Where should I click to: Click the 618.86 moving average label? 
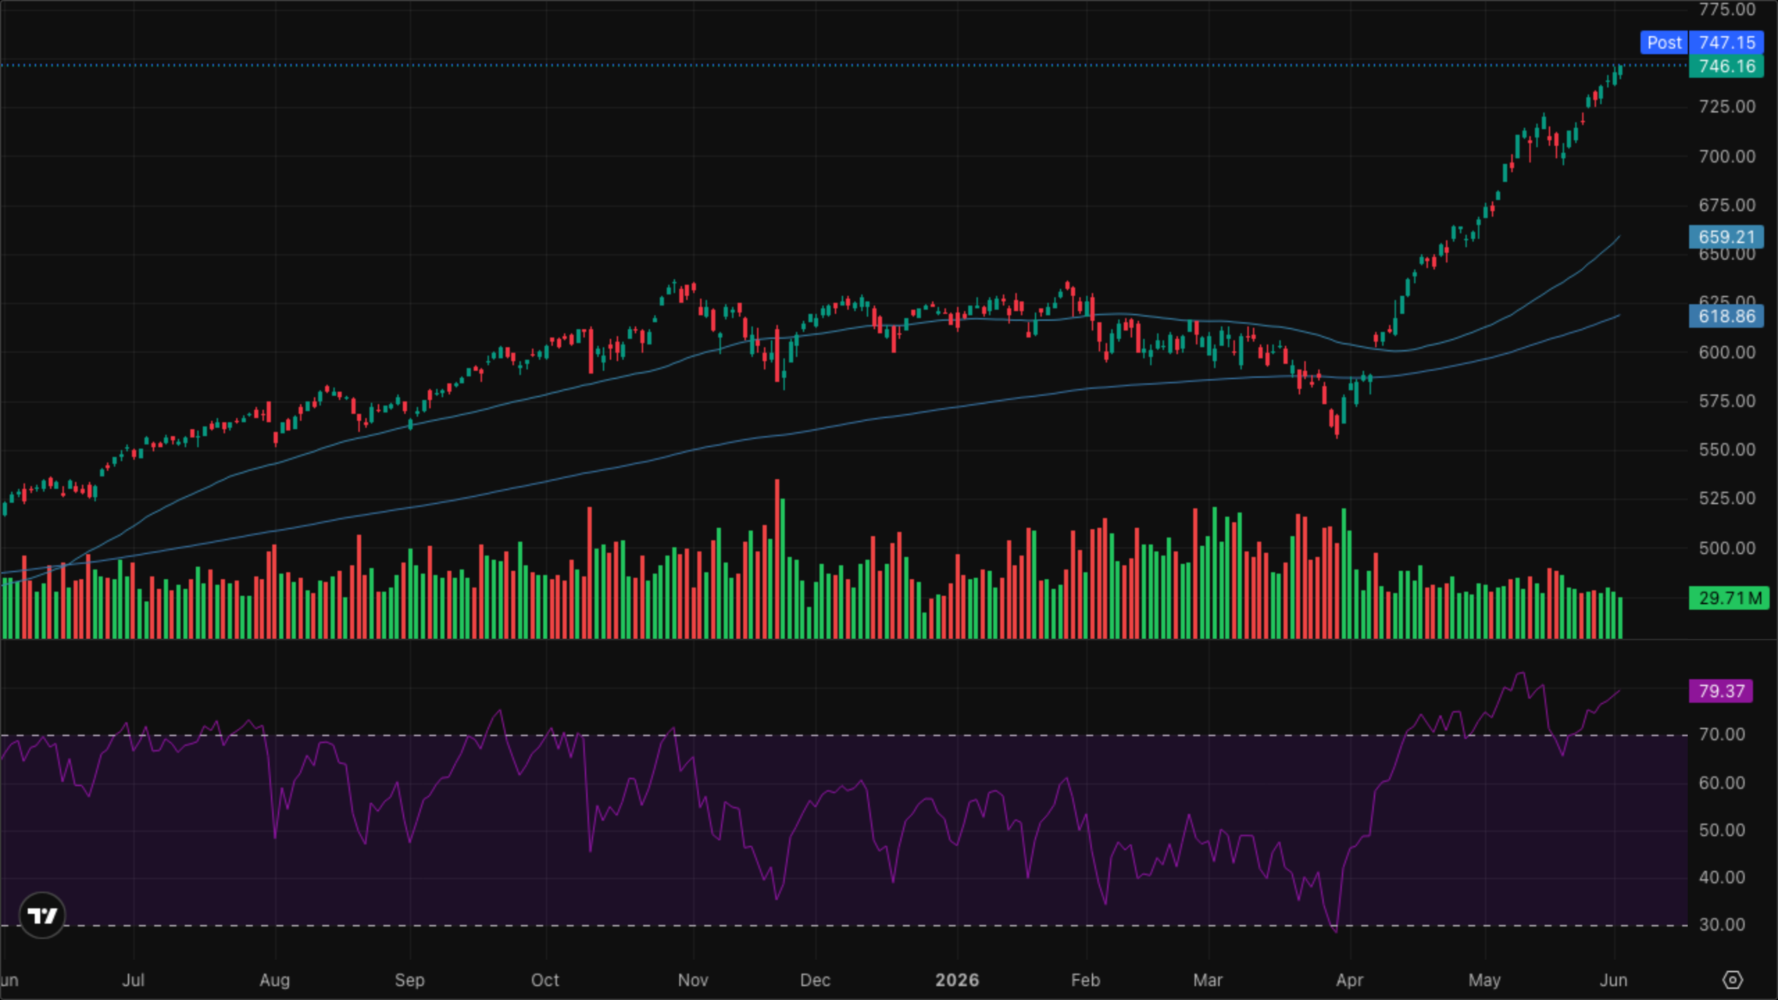pos(1726,316)
